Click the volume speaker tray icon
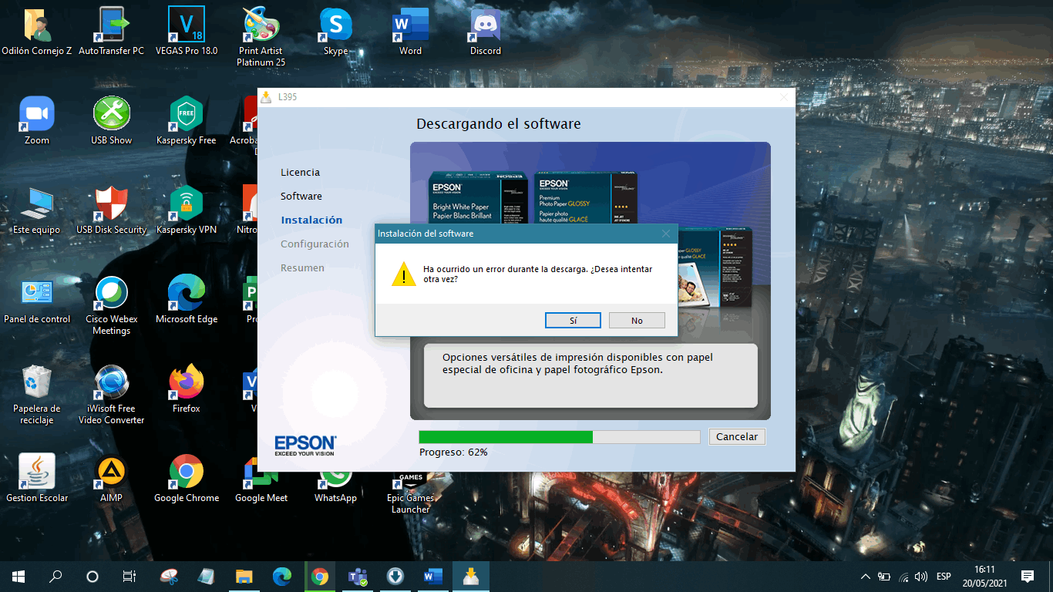The height and width of the screenshot is (592, 1053). [921, 577]
